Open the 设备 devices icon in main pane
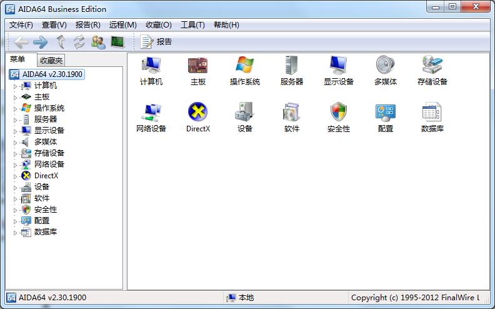This screenshot has height=309, width=495. (244, 112)
